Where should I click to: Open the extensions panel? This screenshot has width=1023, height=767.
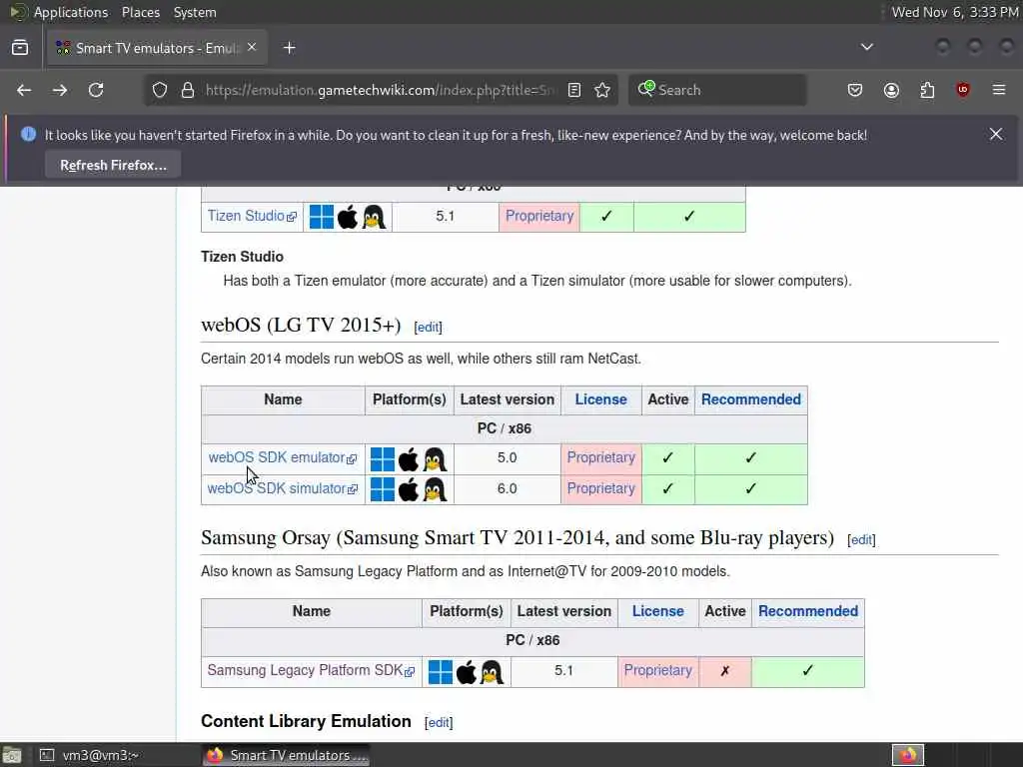[x=927, y=90]
